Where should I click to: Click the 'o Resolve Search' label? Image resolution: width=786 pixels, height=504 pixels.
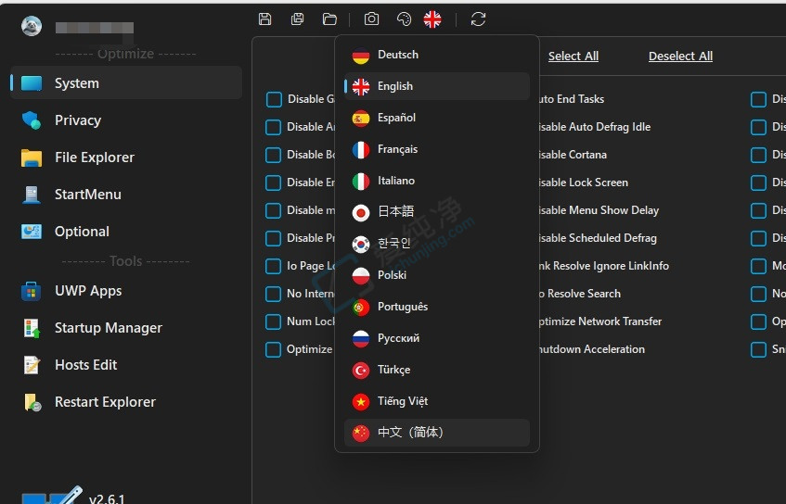click(580, 294)
